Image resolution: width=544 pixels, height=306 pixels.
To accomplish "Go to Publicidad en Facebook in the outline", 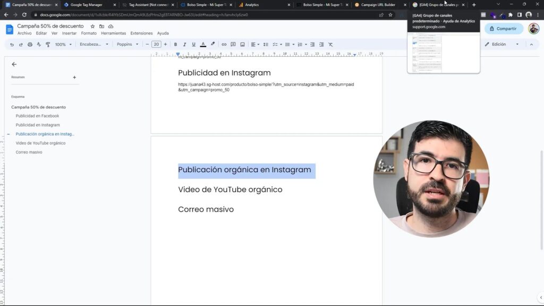I will pos(38,116).
